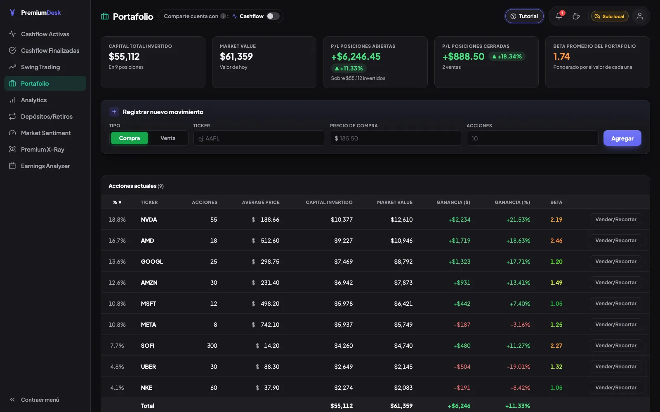Viewport: 660px width, 412px height.
Task: Click the MARKET VALUE column header
Action: point(395,202)
